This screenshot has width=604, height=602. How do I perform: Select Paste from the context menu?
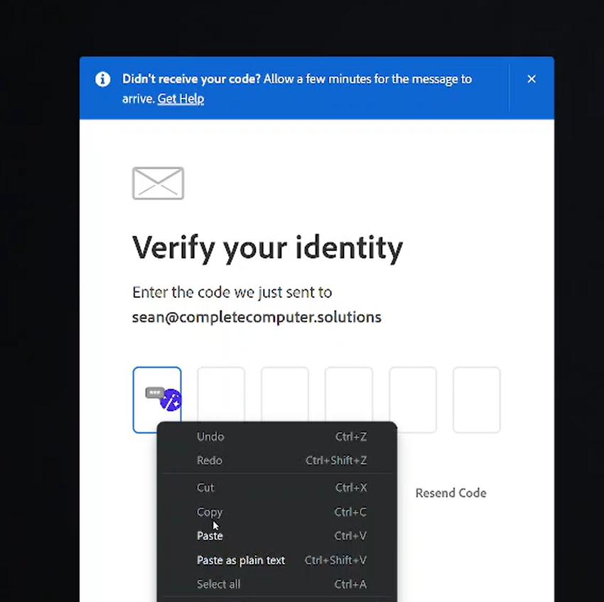(x=210, y=535)
